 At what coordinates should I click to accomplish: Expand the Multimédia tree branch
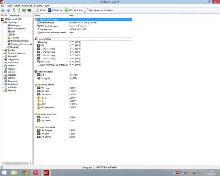click(x=3, y=62)
